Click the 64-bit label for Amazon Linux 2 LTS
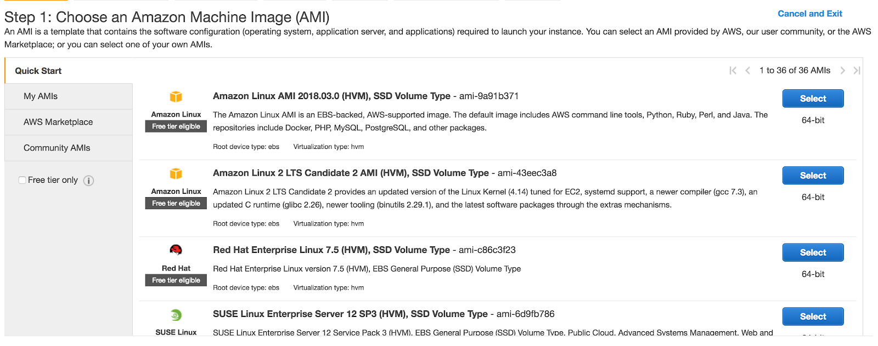This screenshot has height=346, width=878. click(x=813, y=198)
